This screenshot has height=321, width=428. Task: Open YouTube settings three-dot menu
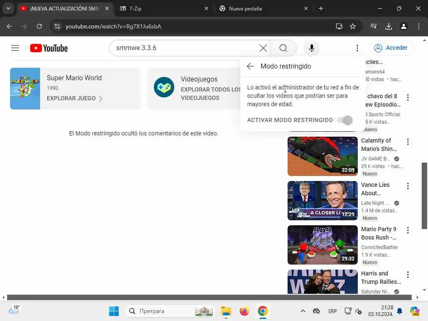357,48
